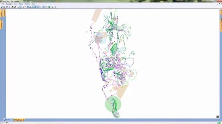Image resolution: width=222 pixels, height=124 pixels.
Task: Click the small dark icon at map bottom-right
Action: point(218,117)
